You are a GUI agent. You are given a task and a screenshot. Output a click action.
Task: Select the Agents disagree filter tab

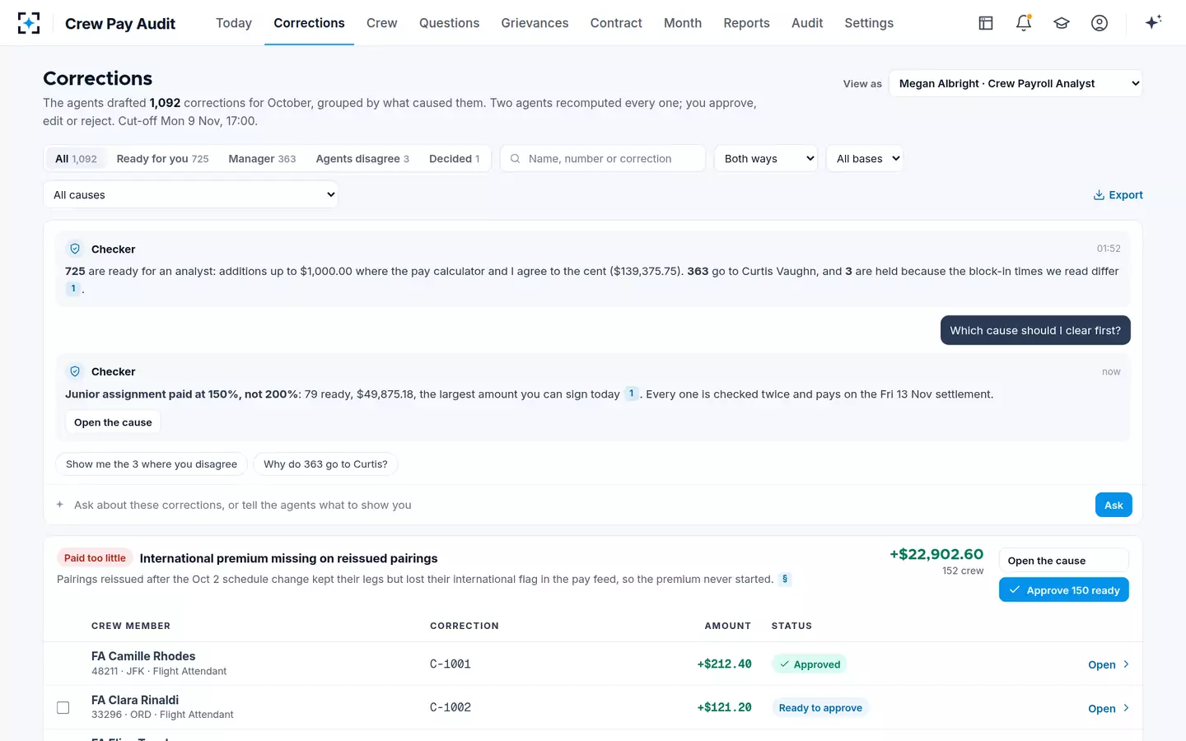[x=362, y=158]
